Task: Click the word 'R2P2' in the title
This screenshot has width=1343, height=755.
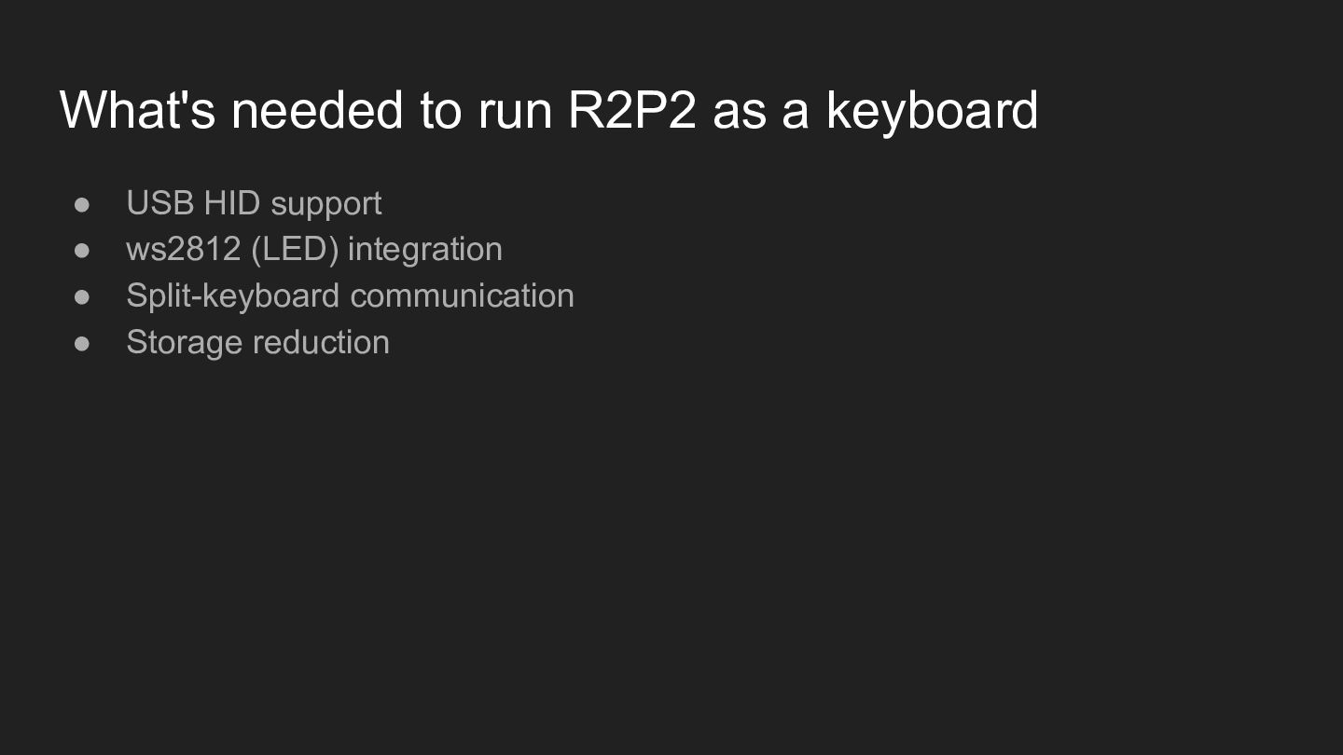Action: tap(631, 110)
